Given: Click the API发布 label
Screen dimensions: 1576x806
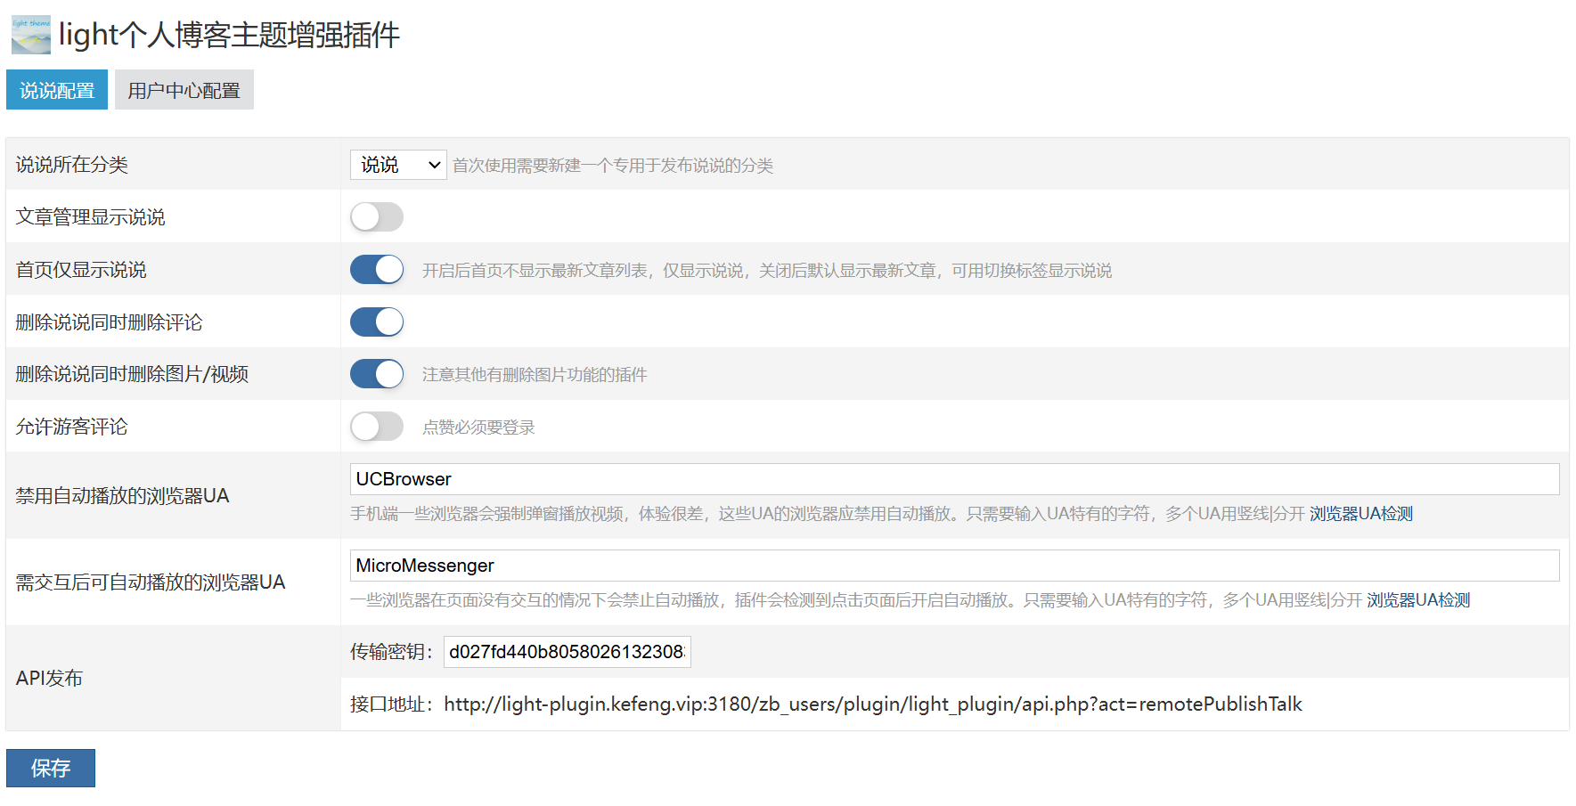Looking at the screenshot, I should [49, 679].
